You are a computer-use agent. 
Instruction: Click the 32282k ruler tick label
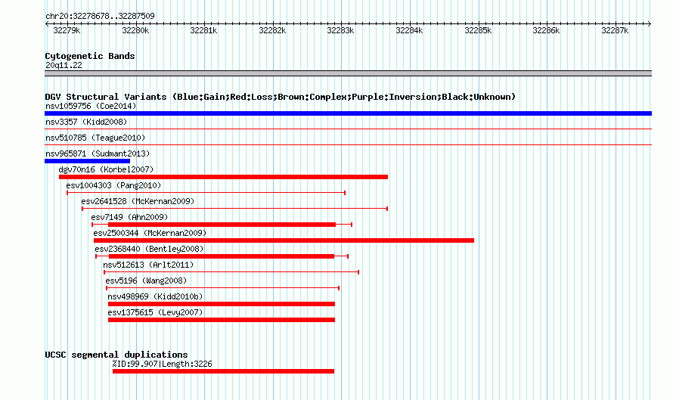(x=272, y=30)
